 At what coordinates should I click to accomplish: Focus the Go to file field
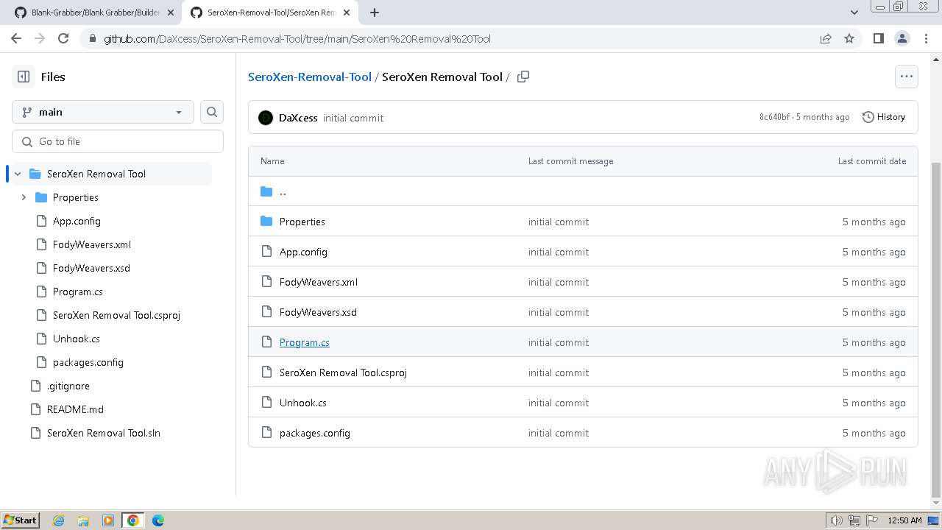click(118, 141)
